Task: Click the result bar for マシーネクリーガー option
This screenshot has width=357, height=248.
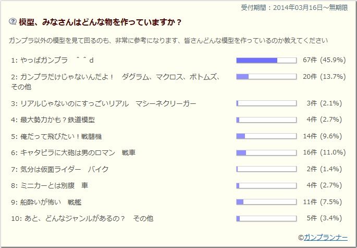Action: [x=266, y=103]
